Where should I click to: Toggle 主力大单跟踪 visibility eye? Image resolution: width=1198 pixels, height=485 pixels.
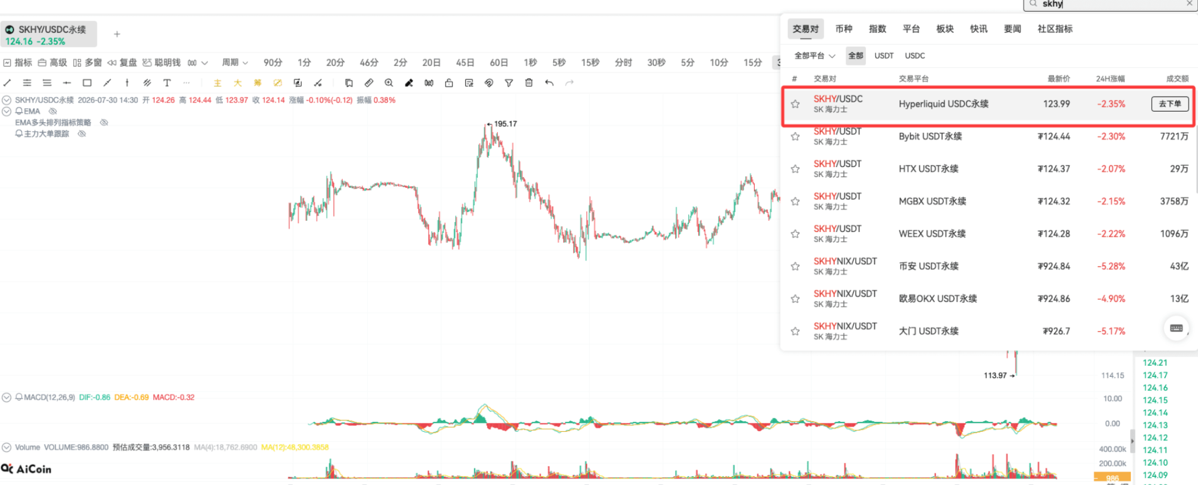[x=82, y=134]
